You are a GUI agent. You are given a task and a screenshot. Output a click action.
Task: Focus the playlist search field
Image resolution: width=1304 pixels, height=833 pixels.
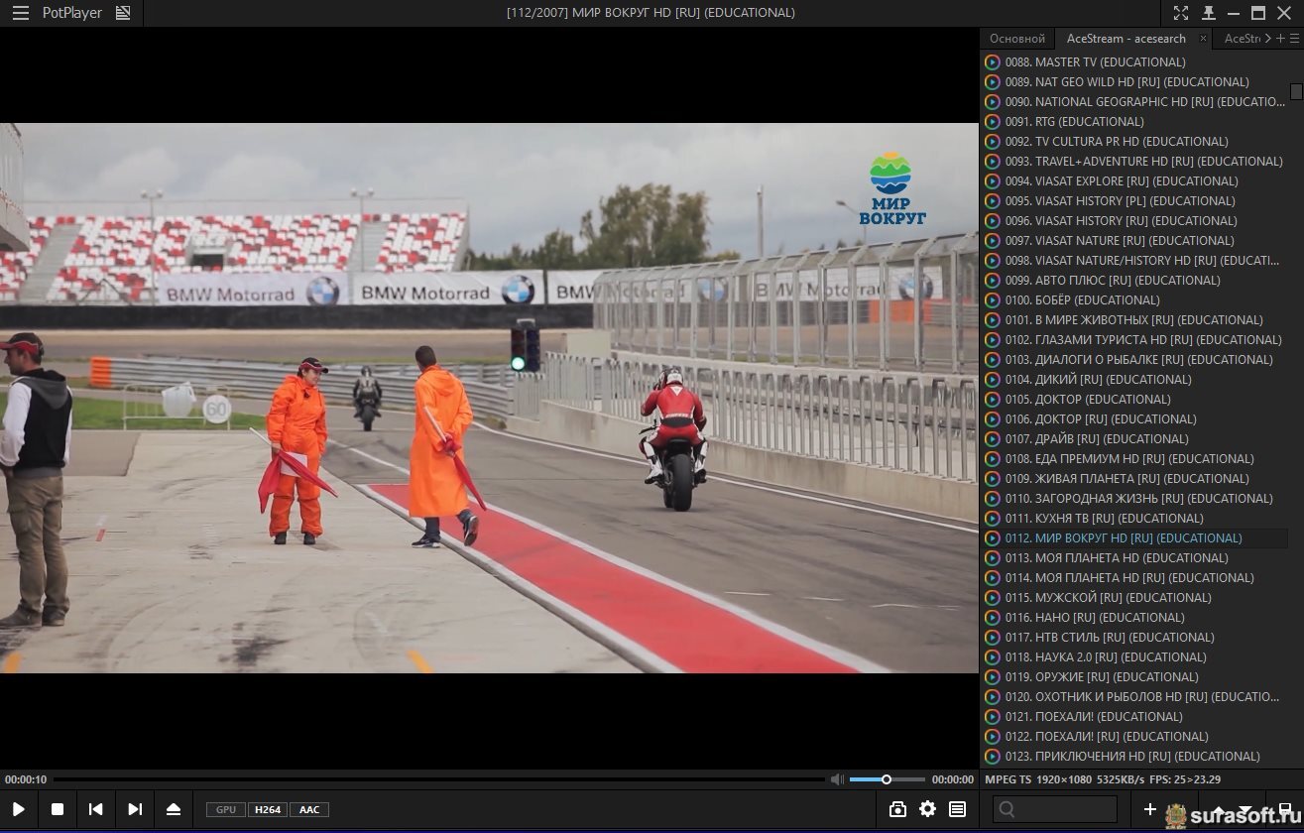1055,809
